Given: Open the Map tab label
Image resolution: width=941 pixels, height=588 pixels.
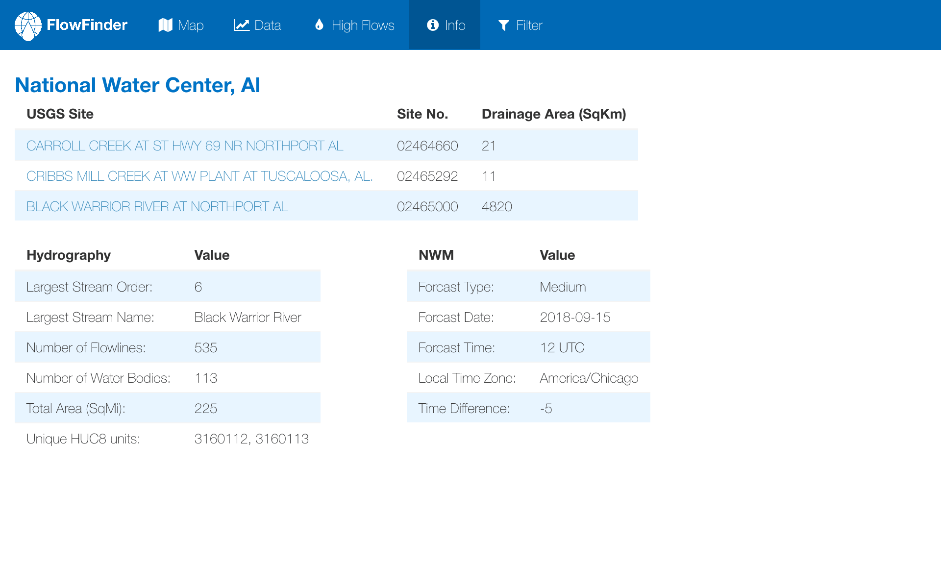Looking at the screenshot, I should [x=191, y=25].
